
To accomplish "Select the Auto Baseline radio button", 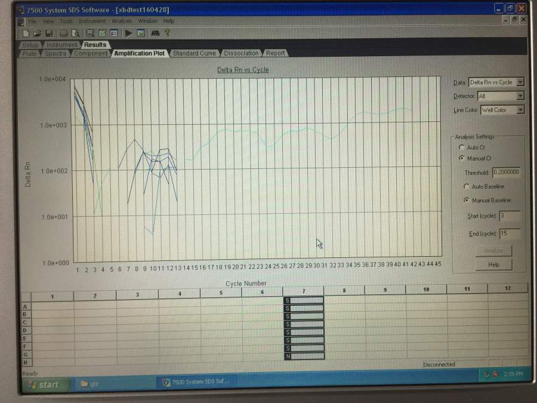I will (x=466, y=186).
